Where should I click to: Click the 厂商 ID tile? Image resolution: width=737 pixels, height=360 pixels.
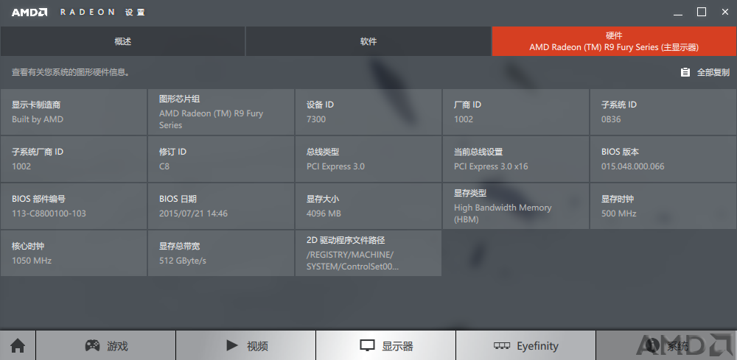coord(516,112)
